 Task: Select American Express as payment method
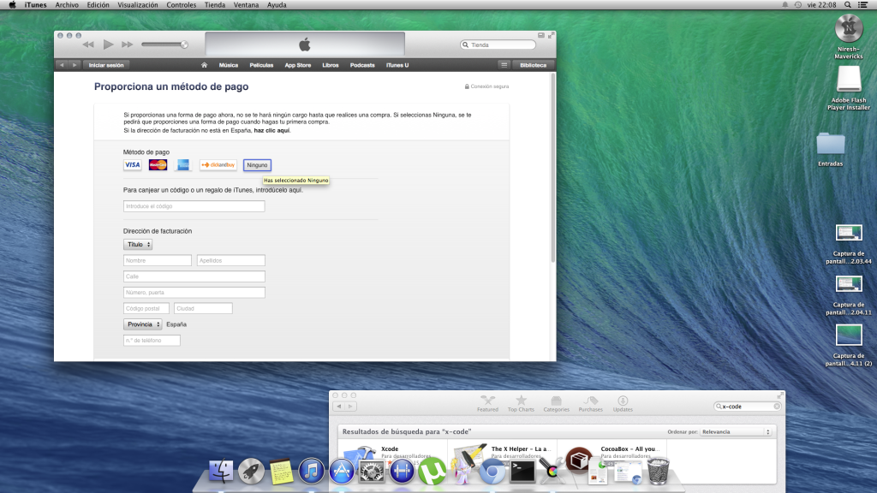pyautogui.click(x=183, y=165)
